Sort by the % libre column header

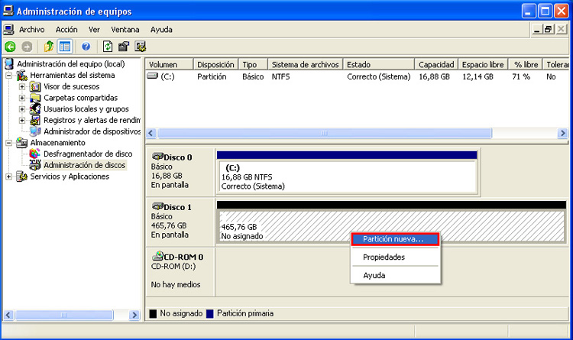pos(525,64)
